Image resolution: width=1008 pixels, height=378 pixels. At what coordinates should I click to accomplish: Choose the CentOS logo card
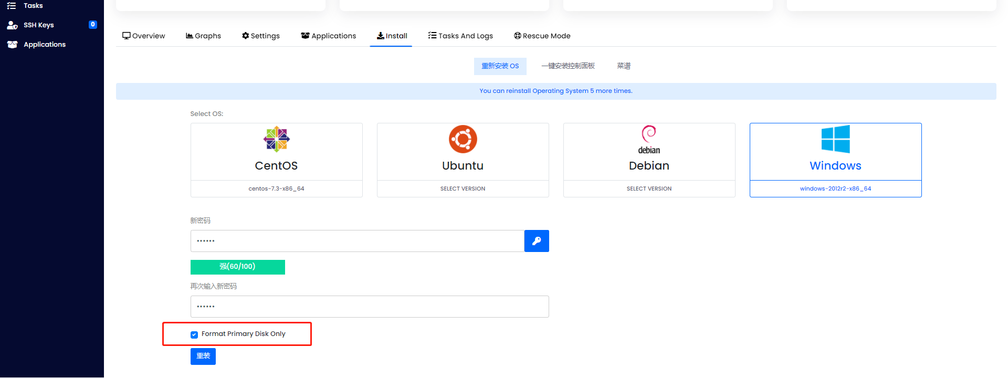[x=277, y=152]
